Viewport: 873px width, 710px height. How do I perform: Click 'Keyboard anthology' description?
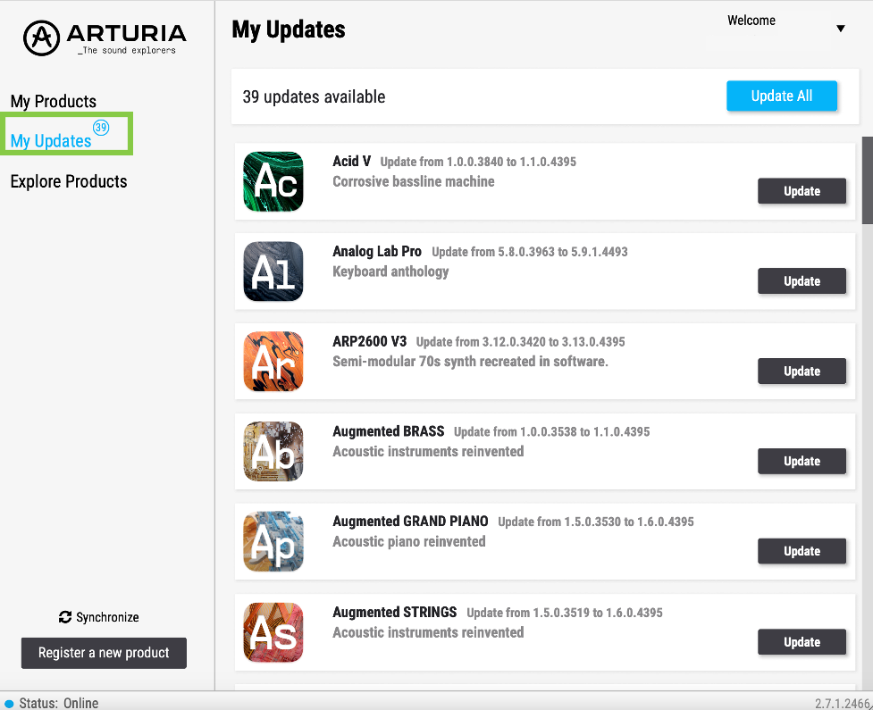pos(390,271)
